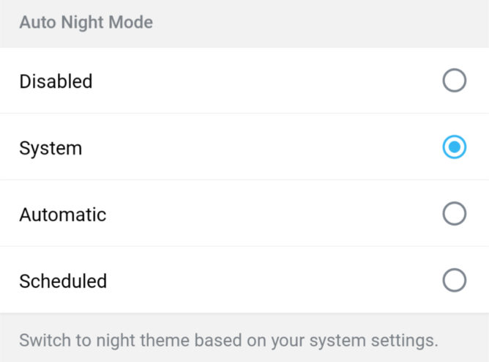The width and height of the screenshot is (489, 362).
Task: Click the 'Switch to night theme' footer hint
Action: coord(228,340)
